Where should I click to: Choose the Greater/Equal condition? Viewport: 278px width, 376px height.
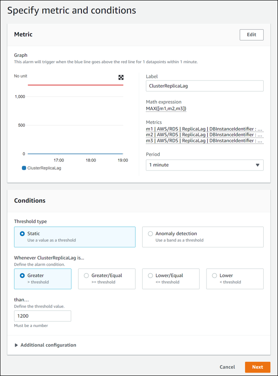[x=86, y=275]
